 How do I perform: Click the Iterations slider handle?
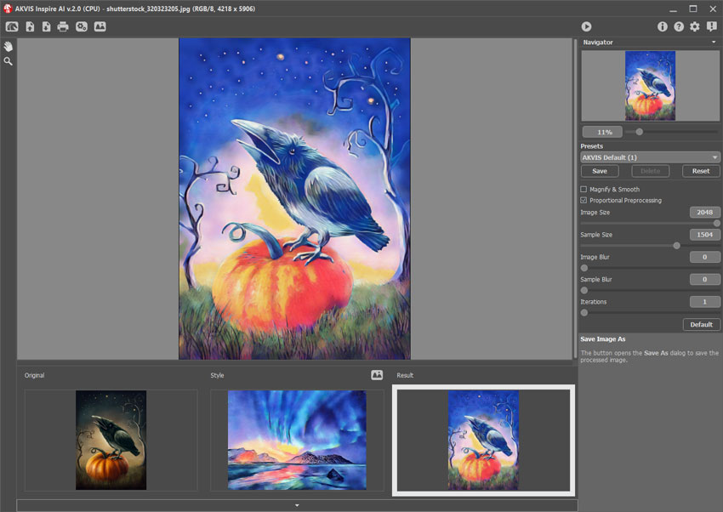[584, 313]
